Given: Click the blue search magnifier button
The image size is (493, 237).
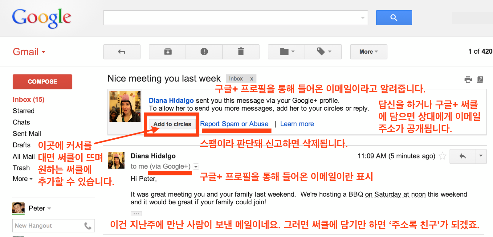Looking at the screenshot, I should pos(394,18).
